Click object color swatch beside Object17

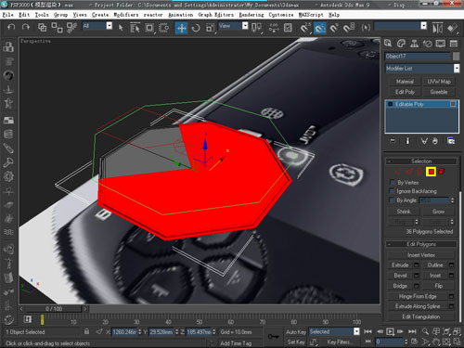457,56
